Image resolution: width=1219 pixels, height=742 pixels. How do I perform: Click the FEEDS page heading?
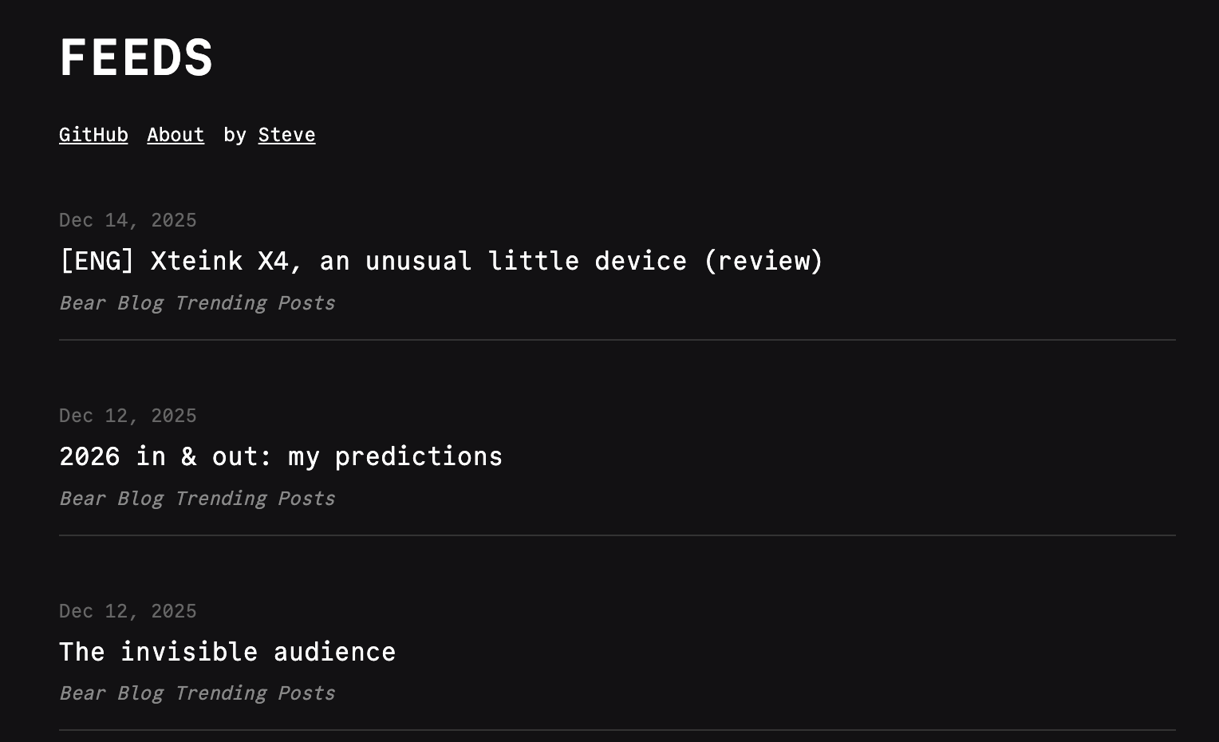pos(136,58)
